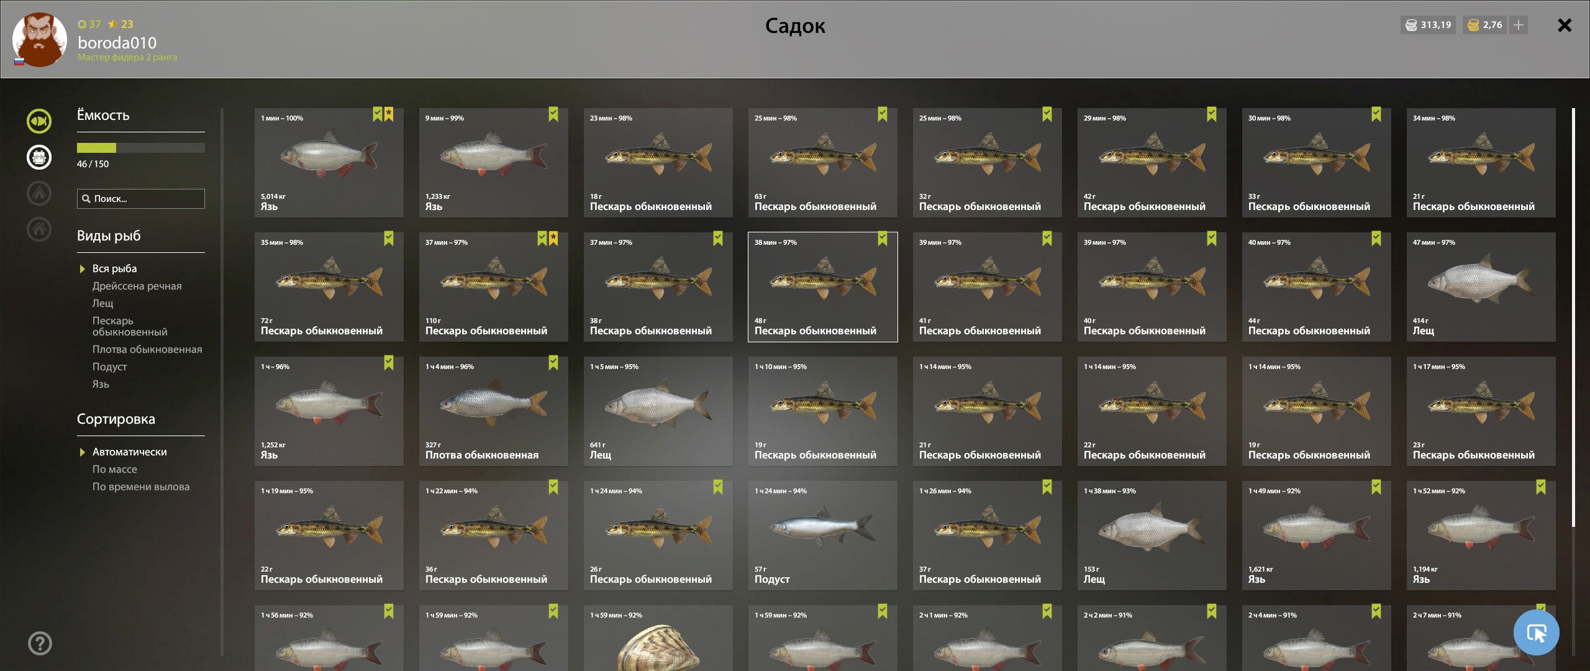1590x671 pixels.
Task: Toggle bookmark flag on 1,233 кг Язь
Action: (x=553, y=114)
